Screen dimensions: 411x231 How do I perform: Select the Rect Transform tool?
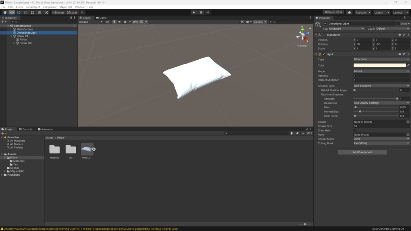pos(32,12)
